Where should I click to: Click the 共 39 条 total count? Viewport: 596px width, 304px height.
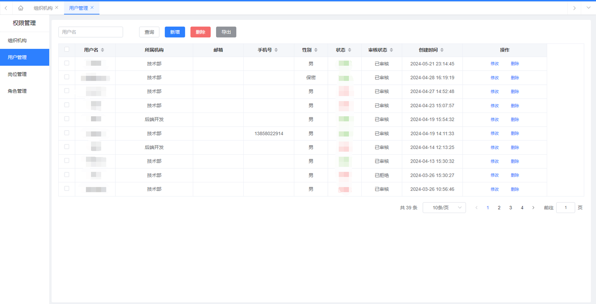point(409,208)
